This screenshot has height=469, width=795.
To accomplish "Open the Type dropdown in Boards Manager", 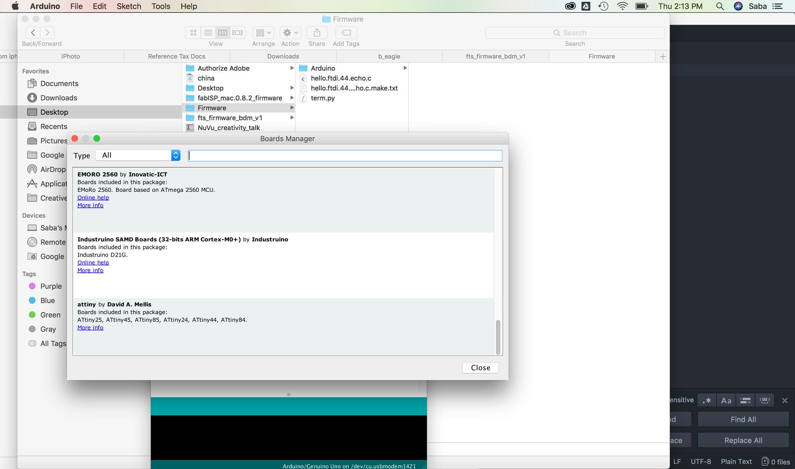I will [x=138, y=155].
